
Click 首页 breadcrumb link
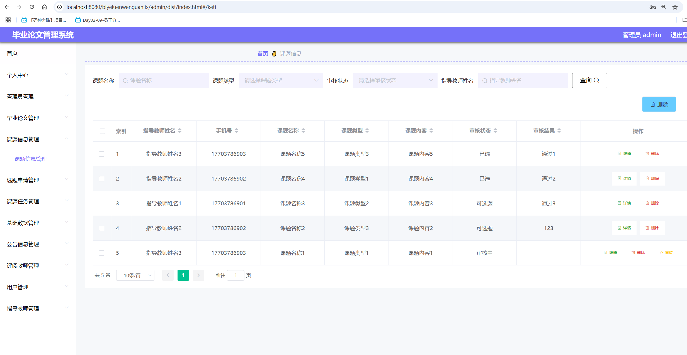(x=263, y=53)
